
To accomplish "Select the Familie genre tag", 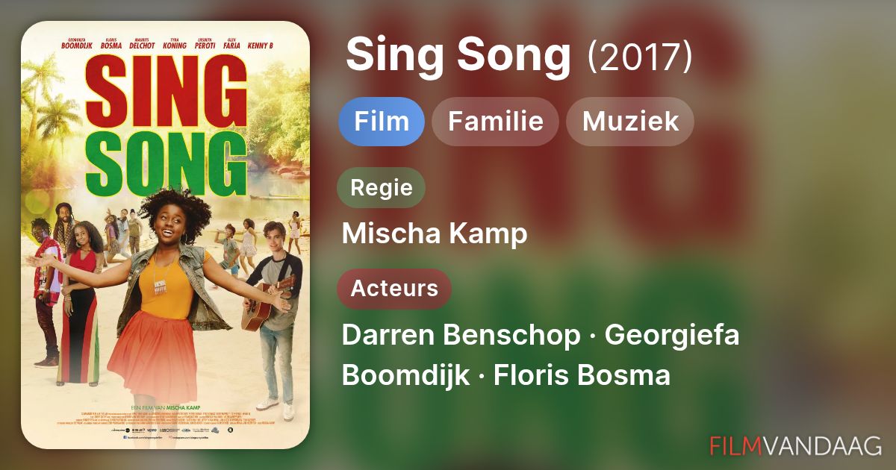I will tap(495, 121).
